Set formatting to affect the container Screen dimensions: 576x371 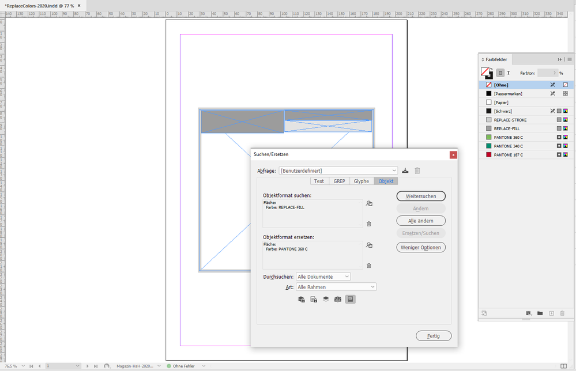500,73
